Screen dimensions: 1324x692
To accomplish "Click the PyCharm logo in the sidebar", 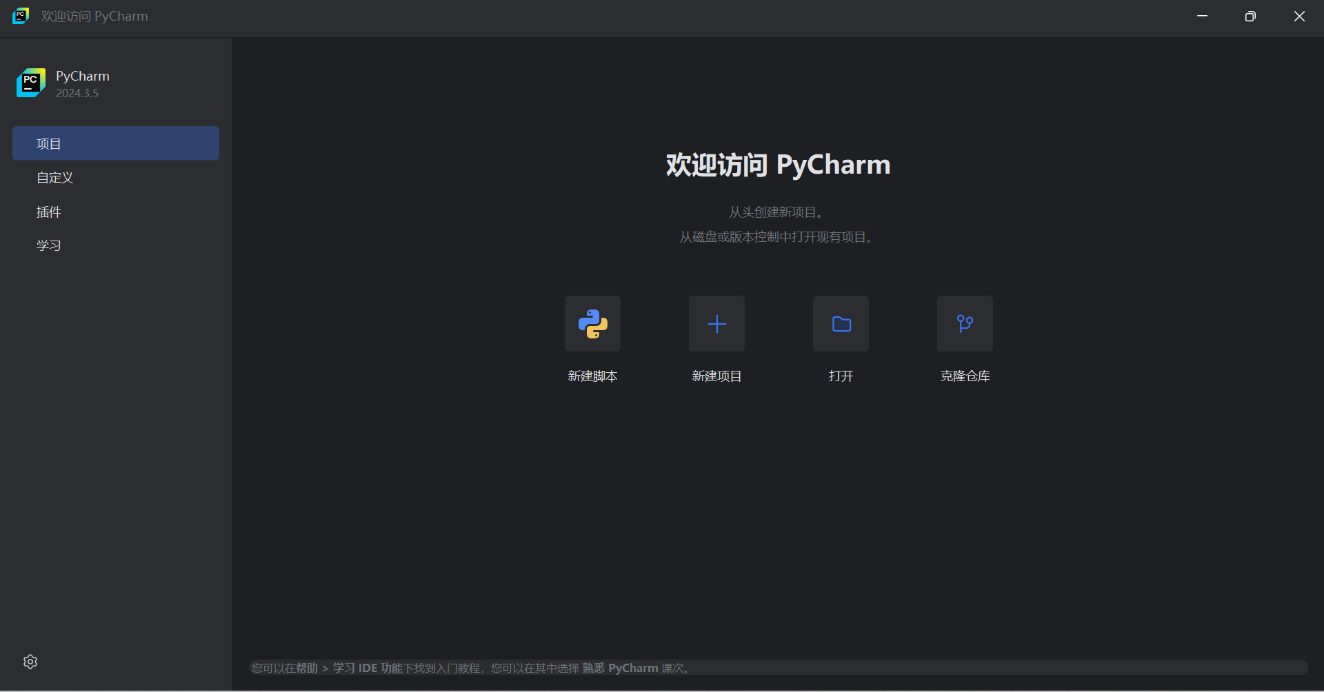I will [31, 83].
